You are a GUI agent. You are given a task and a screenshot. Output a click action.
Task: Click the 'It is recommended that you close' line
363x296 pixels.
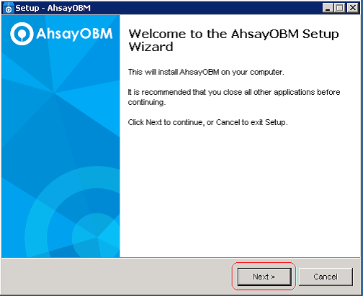[x=234, y=92]
